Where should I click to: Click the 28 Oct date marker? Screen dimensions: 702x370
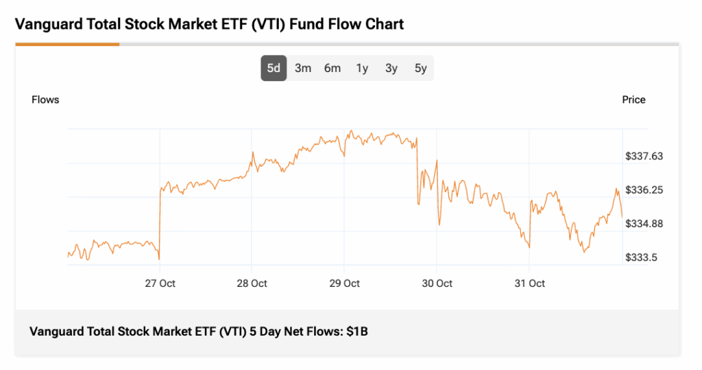(252, 283)
